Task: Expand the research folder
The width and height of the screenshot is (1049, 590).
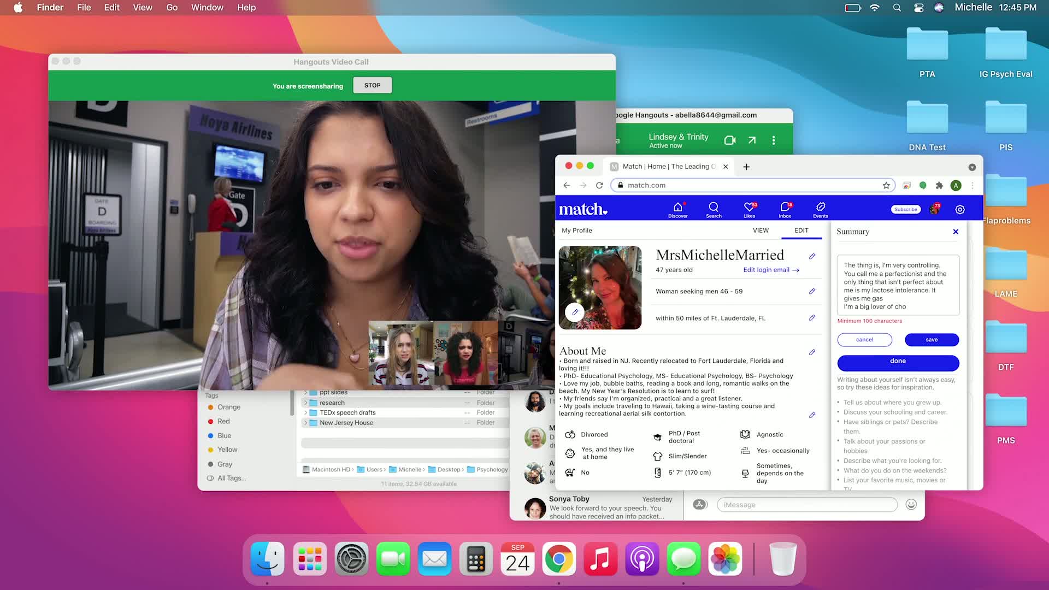Action: 305,403
